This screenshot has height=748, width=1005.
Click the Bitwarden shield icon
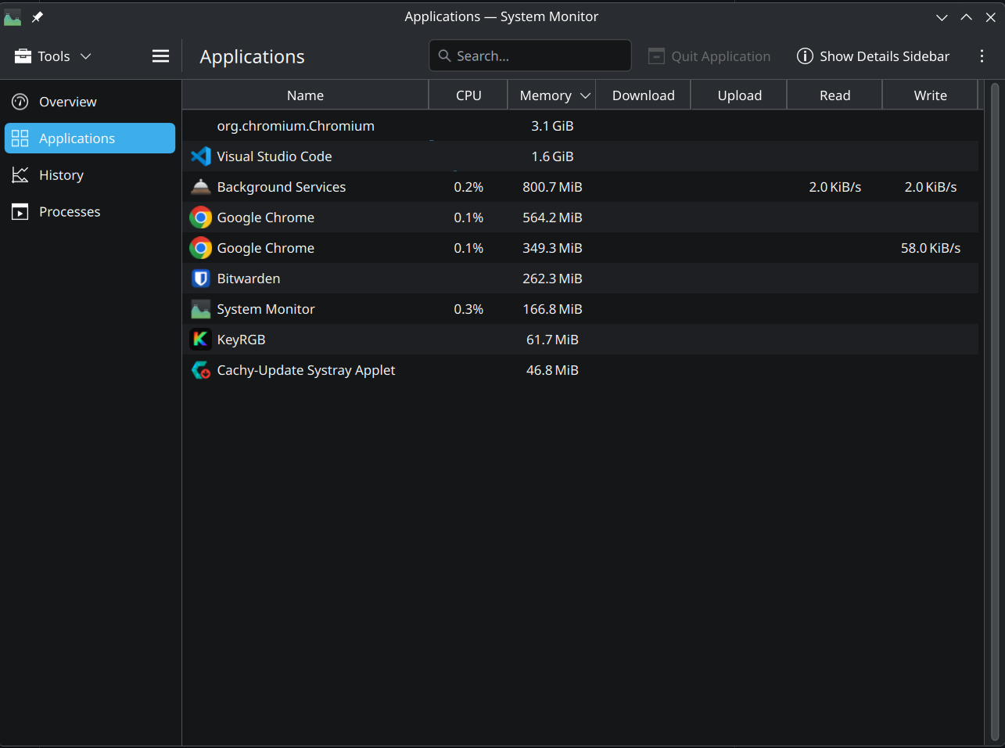[201, 279]
